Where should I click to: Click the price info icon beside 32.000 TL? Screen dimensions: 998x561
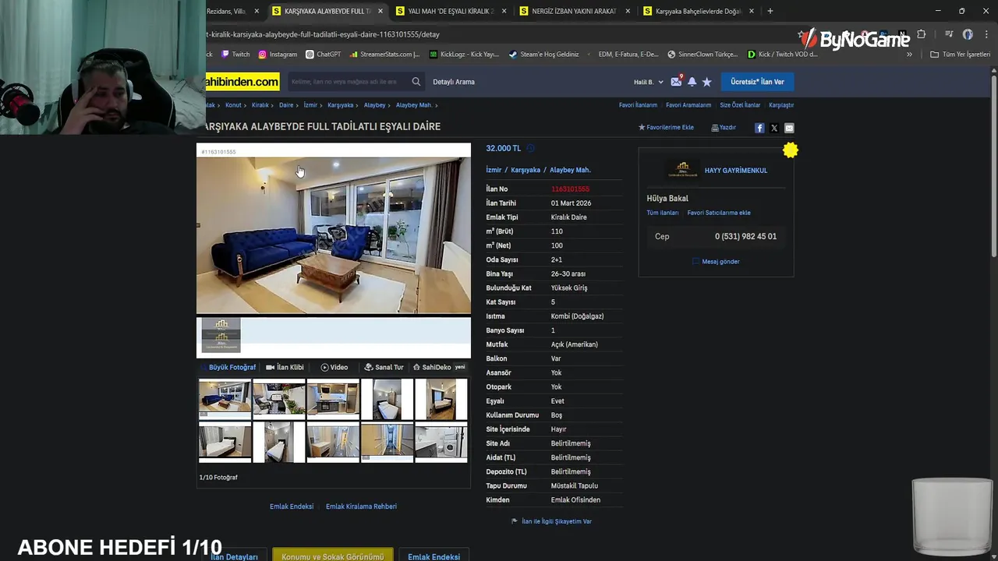(x=530, y=148)
